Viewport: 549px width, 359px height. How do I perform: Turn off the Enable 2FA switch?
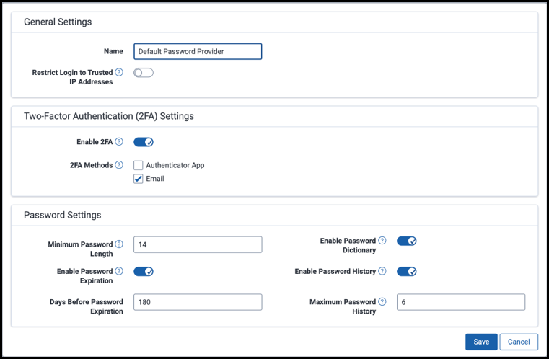144,142
